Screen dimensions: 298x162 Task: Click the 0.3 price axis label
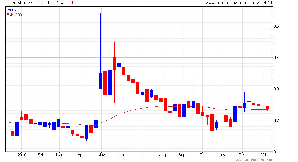point(276,89)
